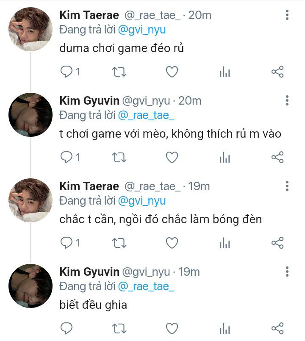
Task: Open Kim Gyuvin's avatar on last tweet
Action: pos(30,286)
